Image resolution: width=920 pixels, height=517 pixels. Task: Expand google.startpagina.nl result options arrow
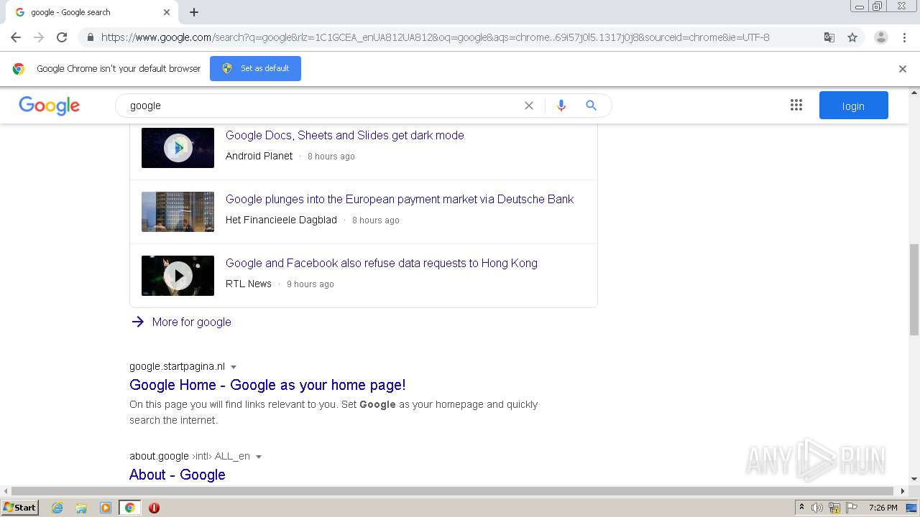click(234, 367)
